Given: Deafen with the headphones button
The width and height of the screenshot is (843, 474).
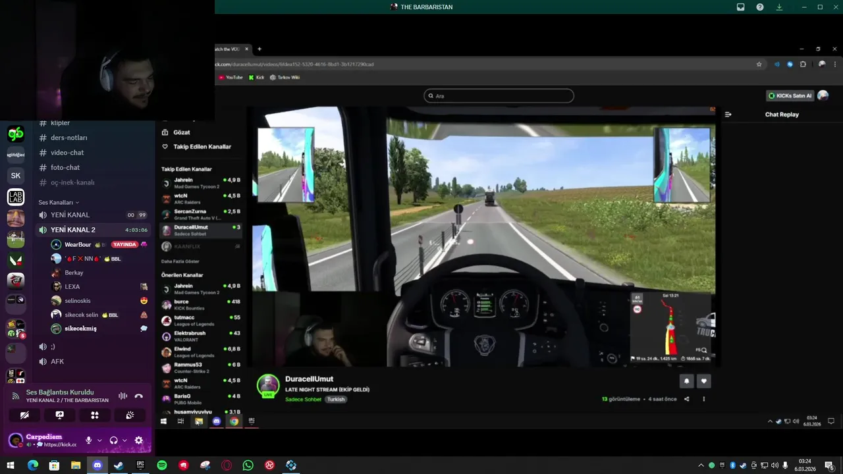Looking at the screenshot, I should click(113, 440).
